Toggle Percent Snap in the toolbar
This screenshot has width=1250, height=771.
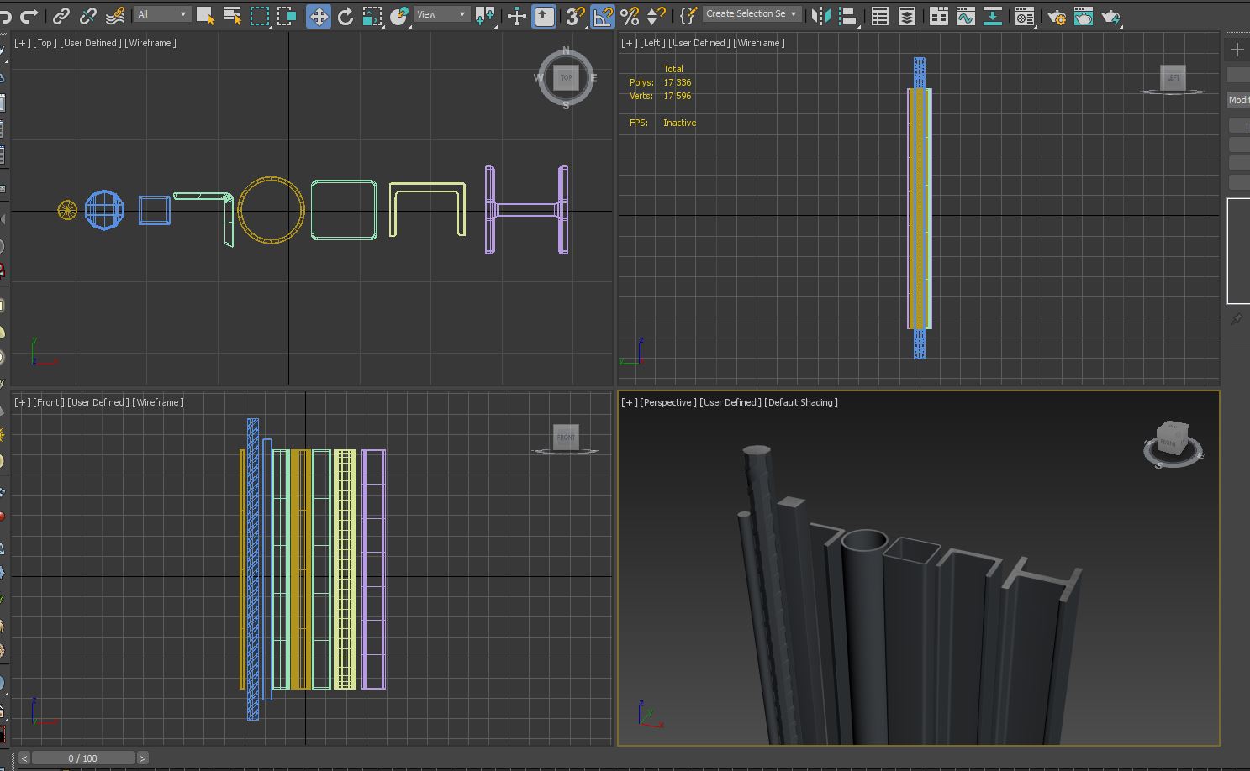pyautogui.click(x=630, y=16)
